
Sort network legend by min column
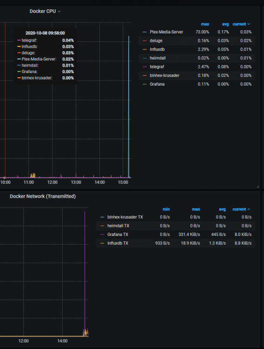tap(166, 209)
